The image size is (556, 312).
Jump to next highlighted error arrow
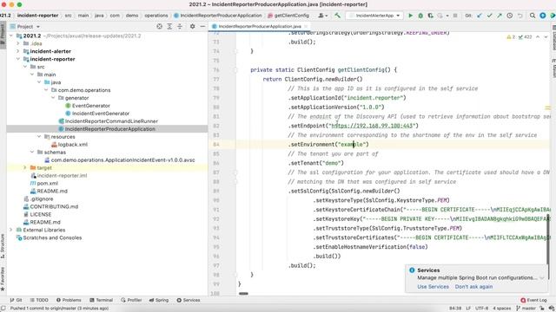click(546, 36)
